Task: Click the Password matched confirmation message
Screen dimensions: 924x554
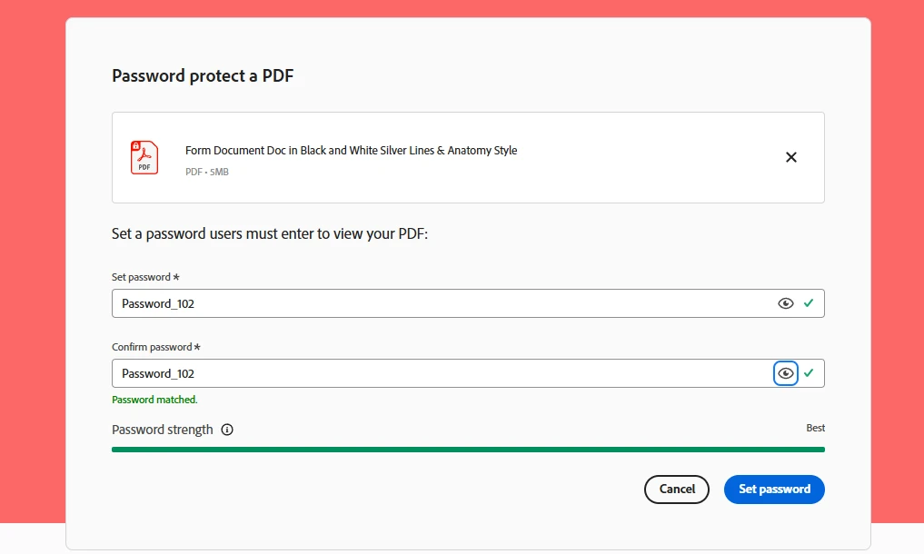Action: [154, 399]
